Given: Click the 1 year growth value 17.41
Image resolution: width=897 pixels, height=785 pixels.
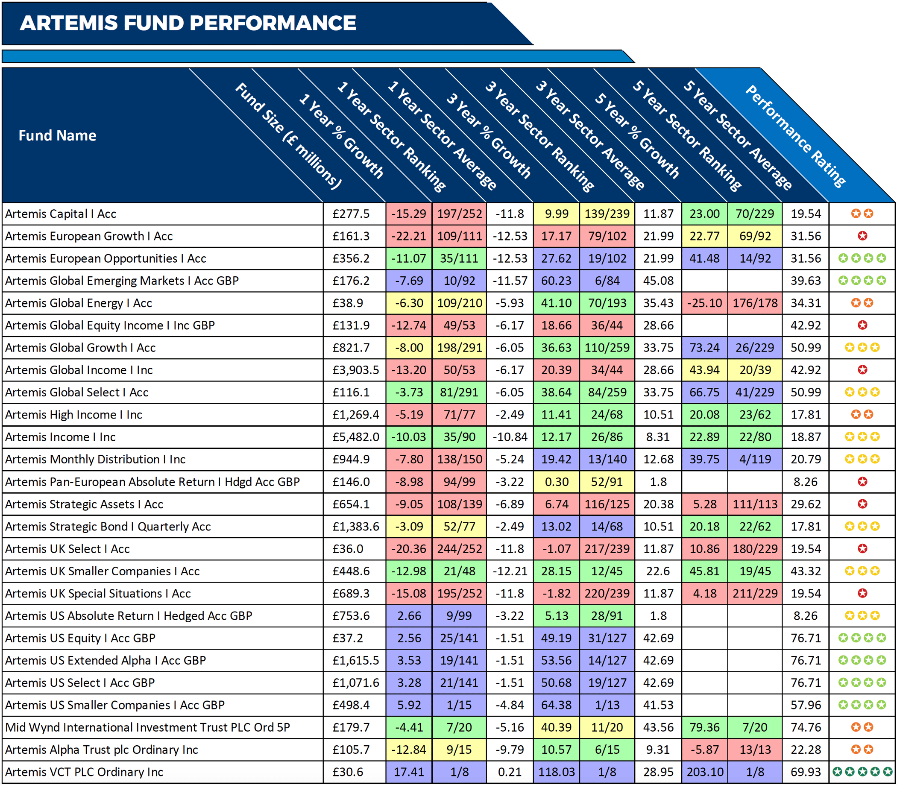Looking at the screenshot, I should coord(409,772).
